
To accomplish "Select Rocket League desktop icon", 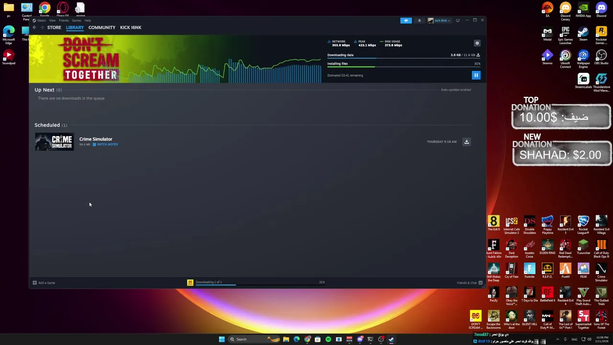I will coord(583,225).
